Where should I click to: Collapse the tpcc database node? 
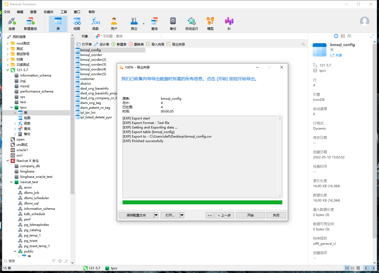11,107
